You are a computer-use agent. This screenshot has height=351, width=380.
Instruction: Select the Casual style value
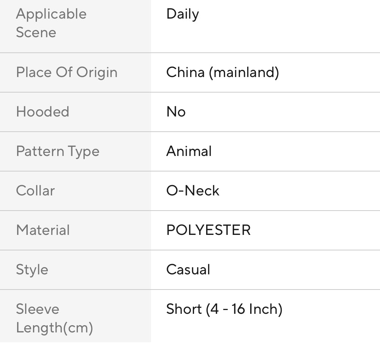click(x=188, y=269)
